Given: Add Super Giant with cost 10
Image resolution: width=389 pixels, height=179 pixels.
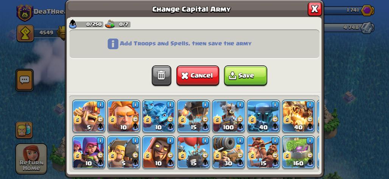Looking at the screenshot, I should 124,116.
